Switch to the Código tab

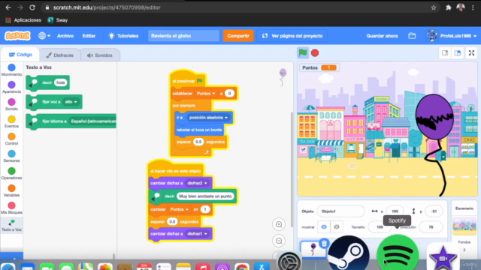pos(20,55)
